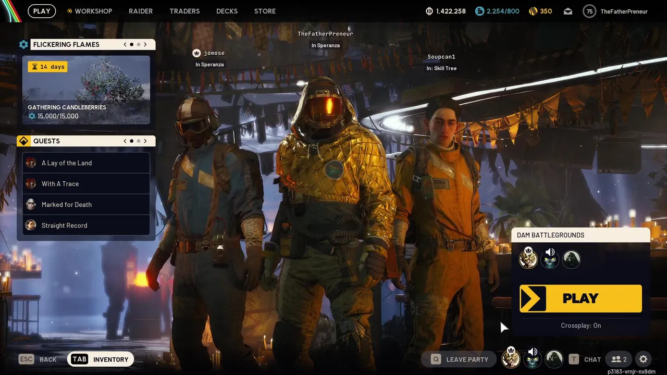667x375 pixels.
Task: Click party leader avatar in bottom bar
Action: (x=511, y=358)
